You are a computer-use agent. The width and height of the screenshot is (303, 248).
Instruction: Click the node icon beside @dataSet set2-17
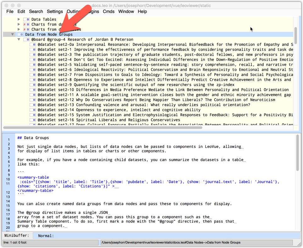point(34,125)
